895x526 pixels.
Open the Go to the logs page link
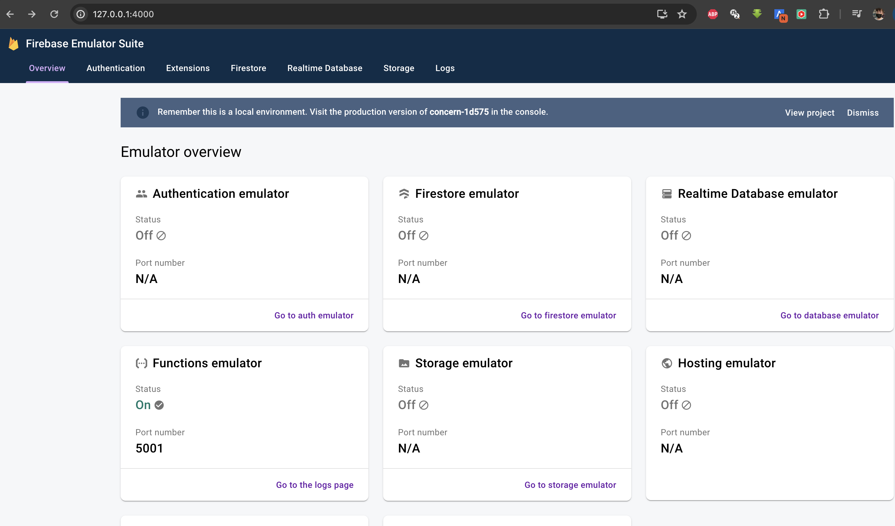pyautogui.click(x=314, y=485)
